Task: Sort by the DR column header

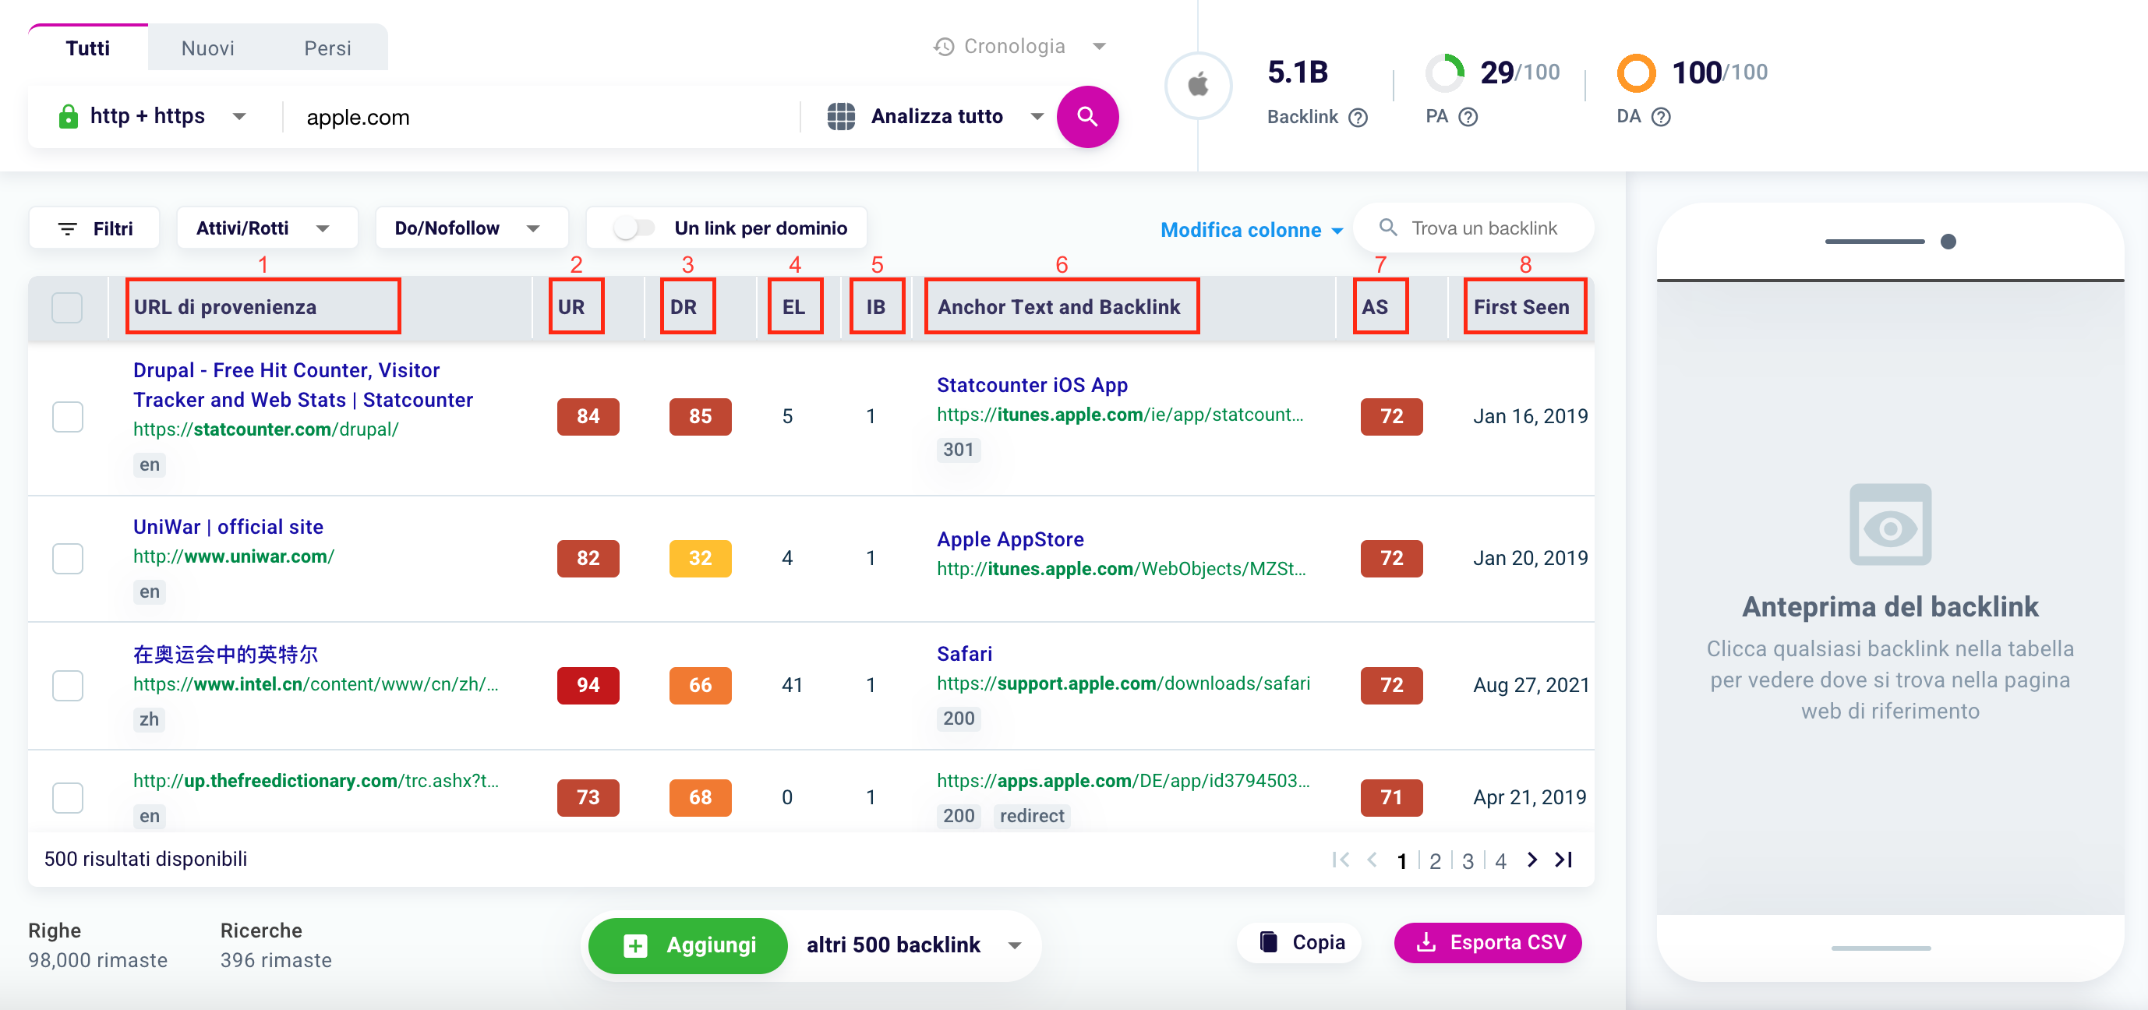Action: (x=683, y=307)
